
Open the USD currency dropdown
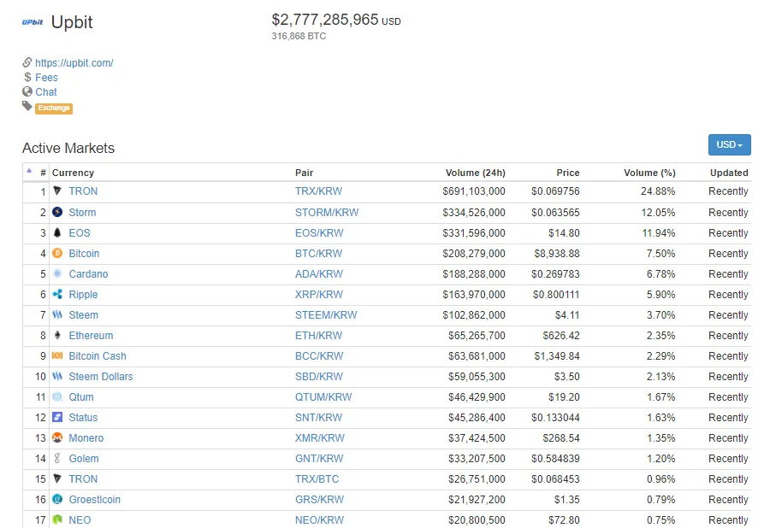(x=730, y=145)
